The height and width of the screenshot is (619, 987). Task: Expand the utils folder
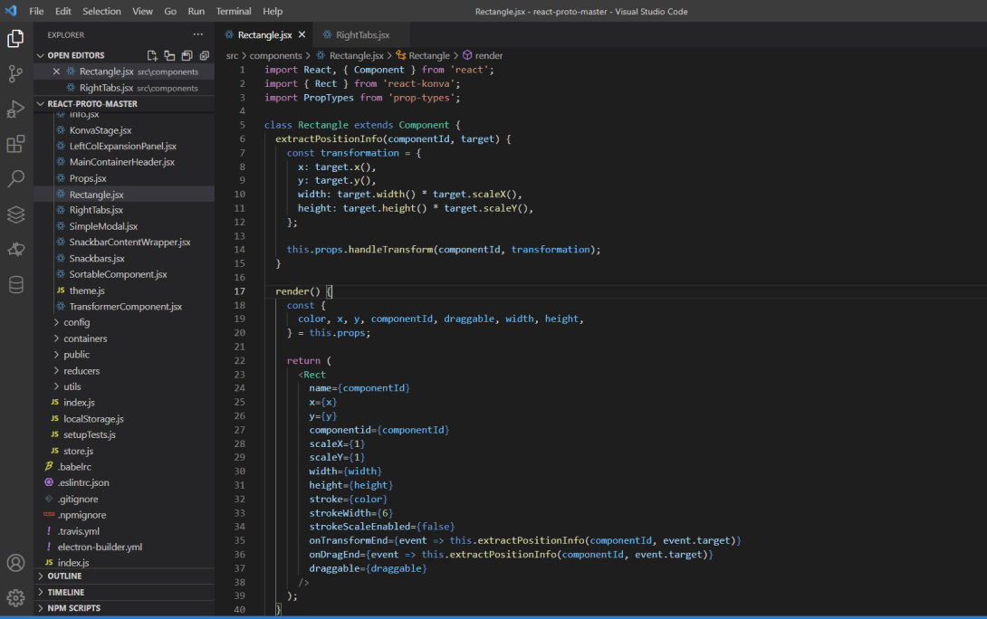click(x=72, y=386)
